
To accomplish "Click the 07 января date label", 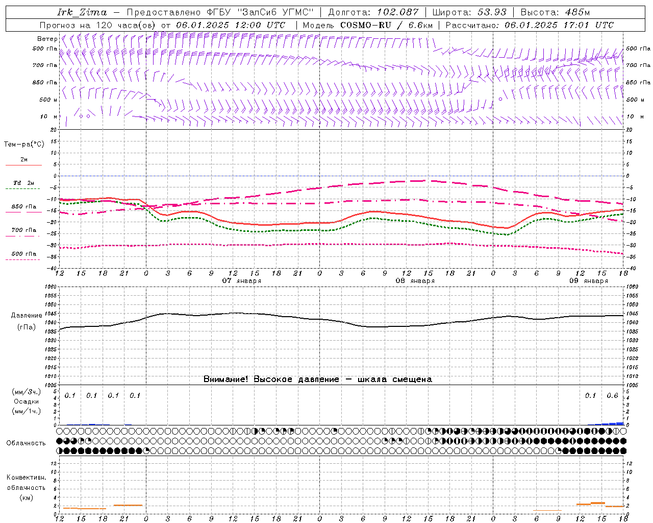I will click(x=242, y=280).
